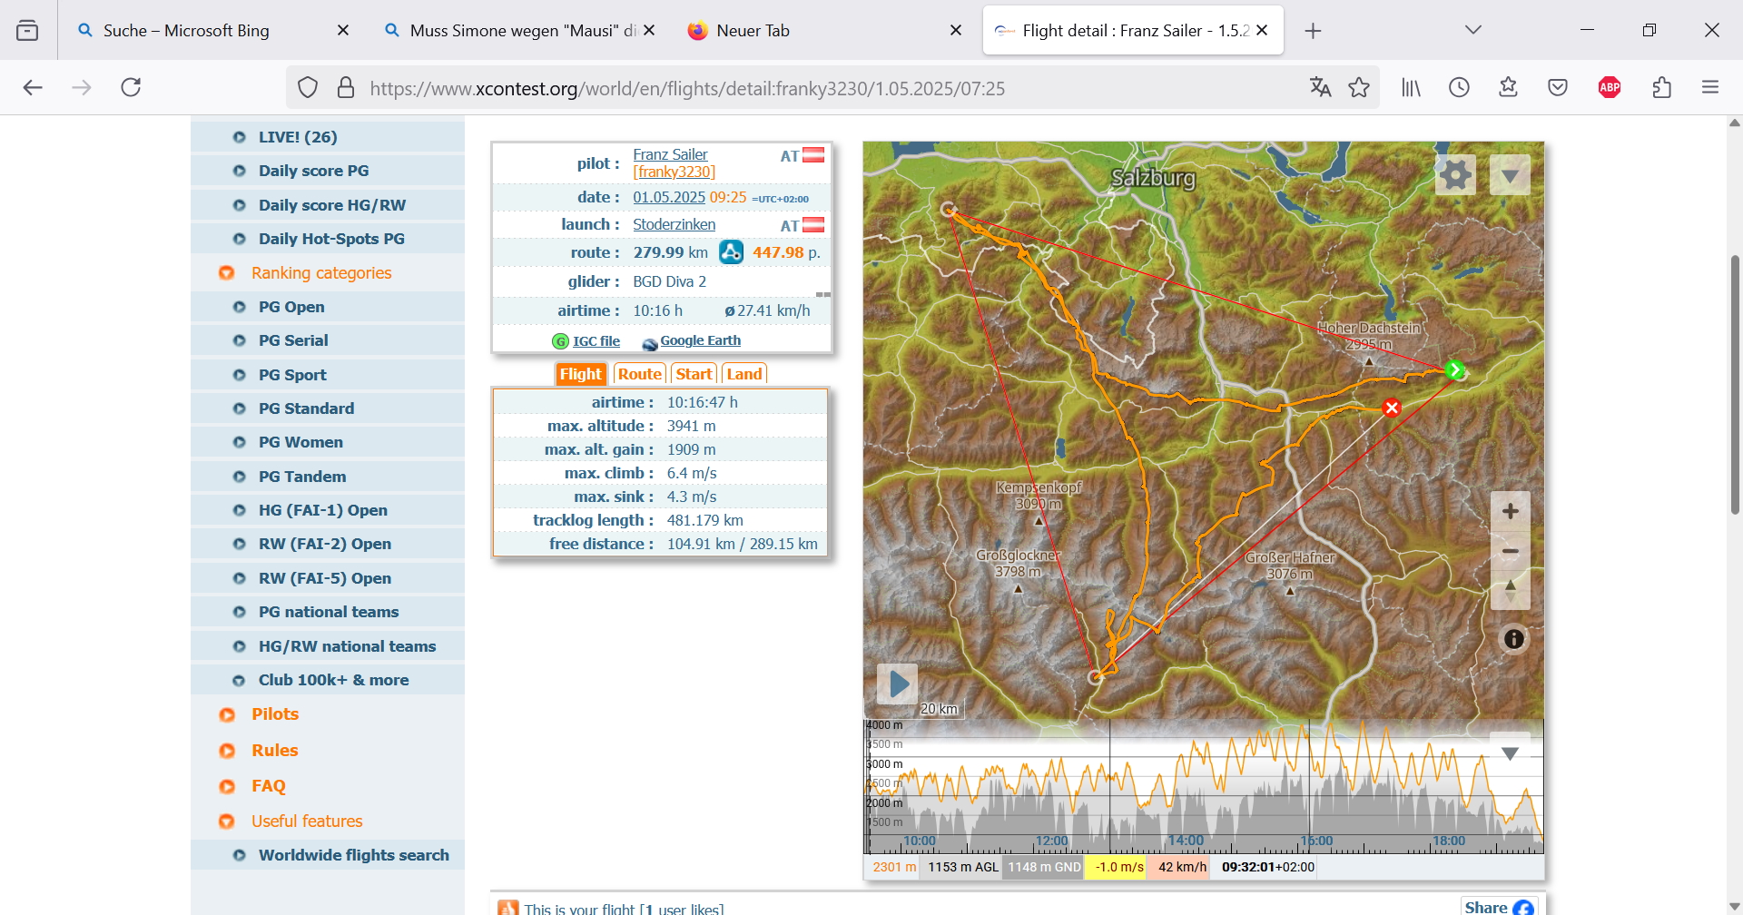The height and width of the screenshot is (915, 1743).
Task: Reload the current page
Action: coord(131,87)
